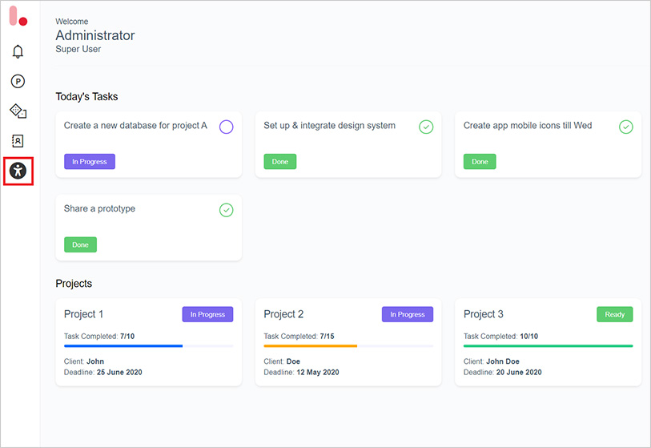Toggle checkmark on 'Create app mobile icons' task
This screenshot has height=448, width=651.
(x=626, y=127)
